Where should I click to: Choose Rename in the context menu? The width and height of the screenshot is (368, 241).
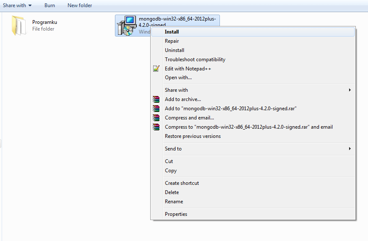tap(174, 202)
